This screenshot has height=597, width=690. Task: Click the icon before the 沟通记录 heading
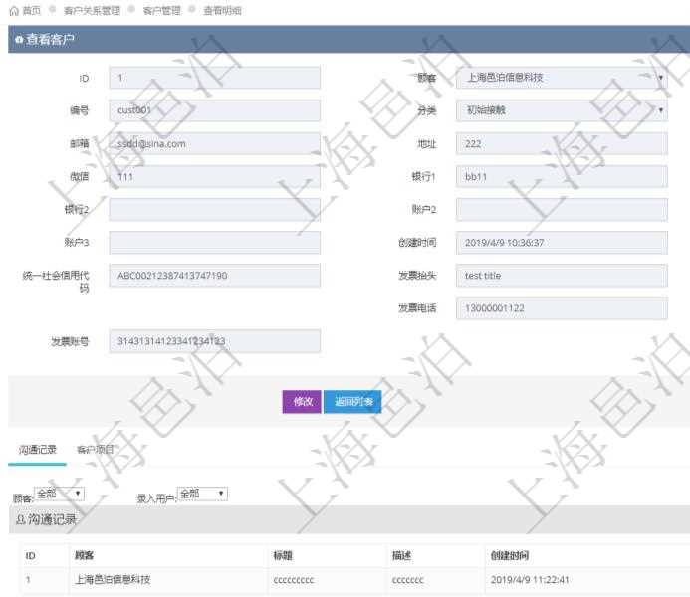20,520
